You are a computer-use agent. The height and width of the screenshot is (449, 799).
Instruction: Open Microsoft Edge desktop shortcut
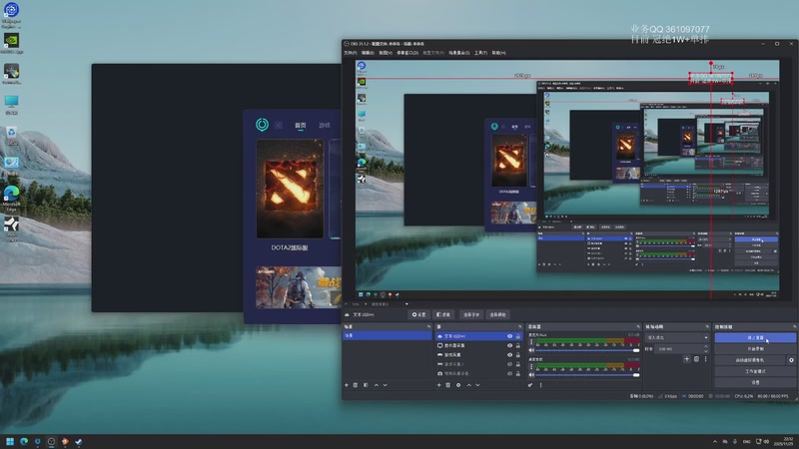11,198
